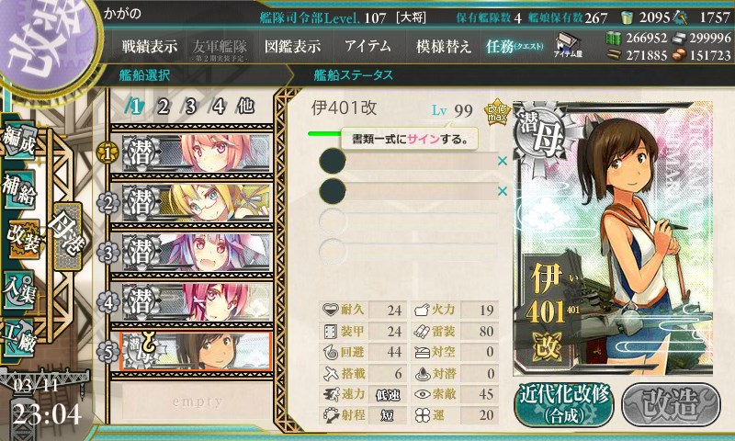735x441 pixels.
Task: Open the 任務 quest menu
Action: click(x=514, y=46)
